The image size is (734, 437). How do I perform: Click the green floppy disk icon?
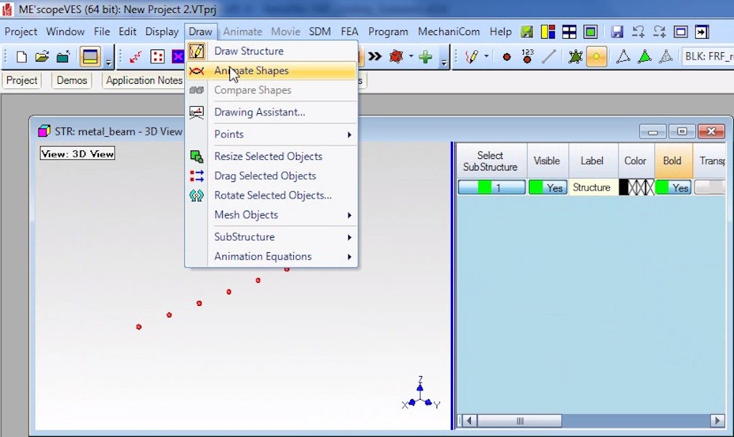point(527,32)
